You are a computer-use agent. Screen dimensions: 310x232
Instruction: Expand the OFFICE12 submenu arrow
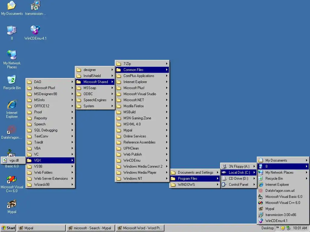(x=72, y=106)
